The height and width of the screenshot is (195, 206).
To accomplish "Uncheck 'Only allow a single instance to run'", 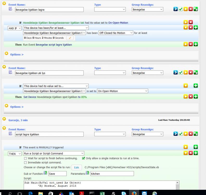I will click(x=83, y=158).
